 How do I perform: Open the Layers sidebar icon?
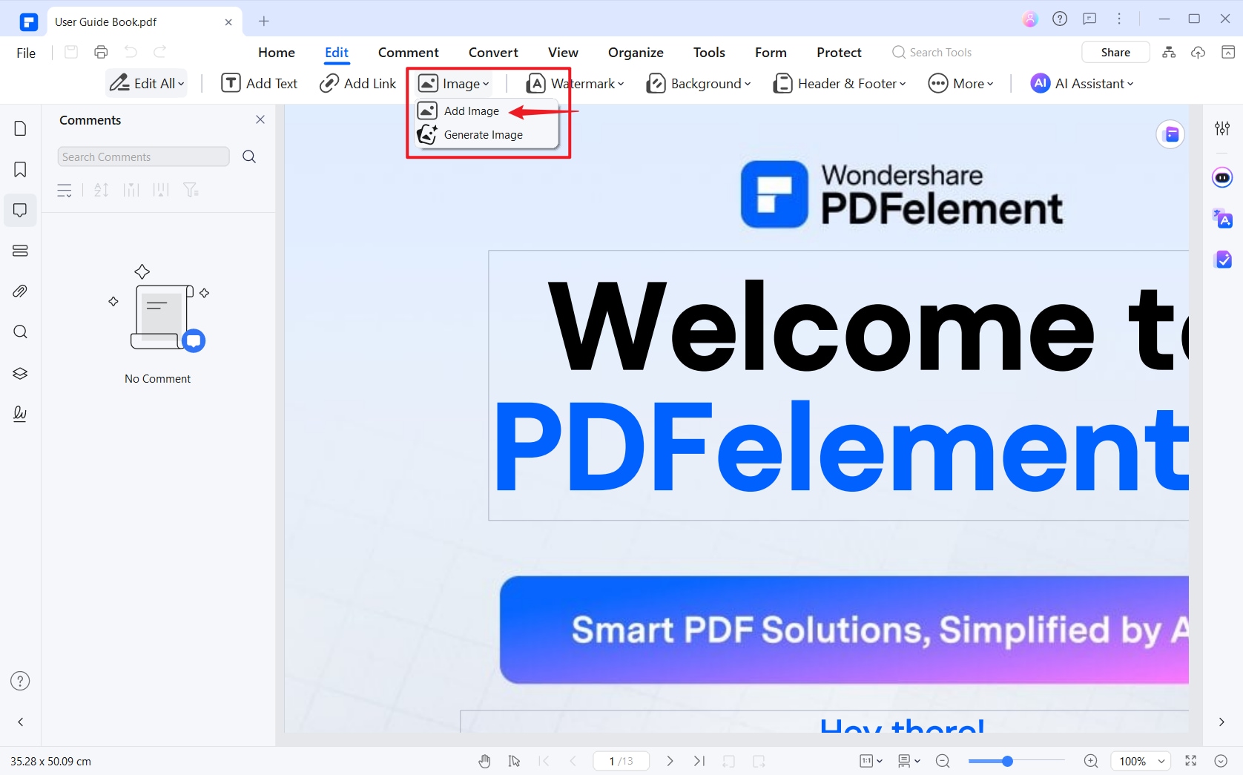[20, 373]
